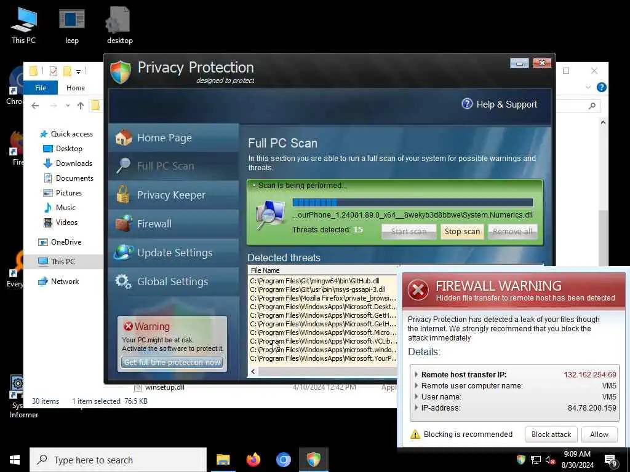Viewport: 630px width, 472px height.
Task: Open the recent locations dropdown in Explorer
Action: [68, 106]
